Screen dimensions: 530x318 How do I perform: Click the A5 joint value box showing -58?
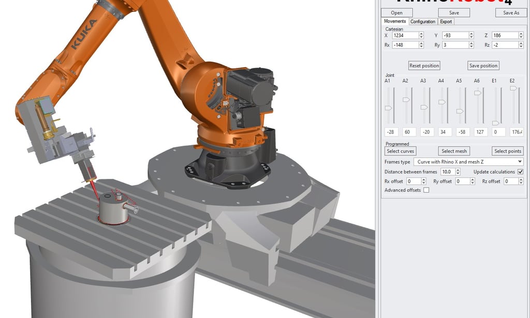tap(463, 132)
